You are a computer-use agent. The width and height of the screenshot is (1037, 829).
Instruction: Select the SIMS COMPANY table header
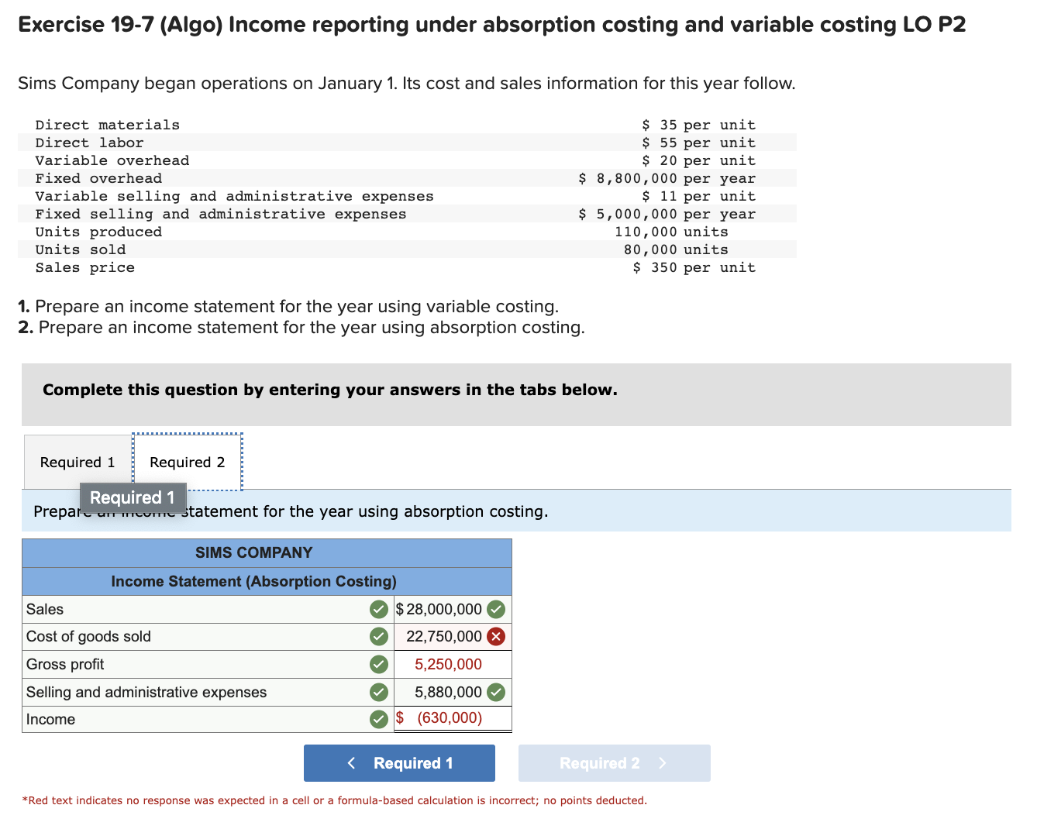(253, 552)
